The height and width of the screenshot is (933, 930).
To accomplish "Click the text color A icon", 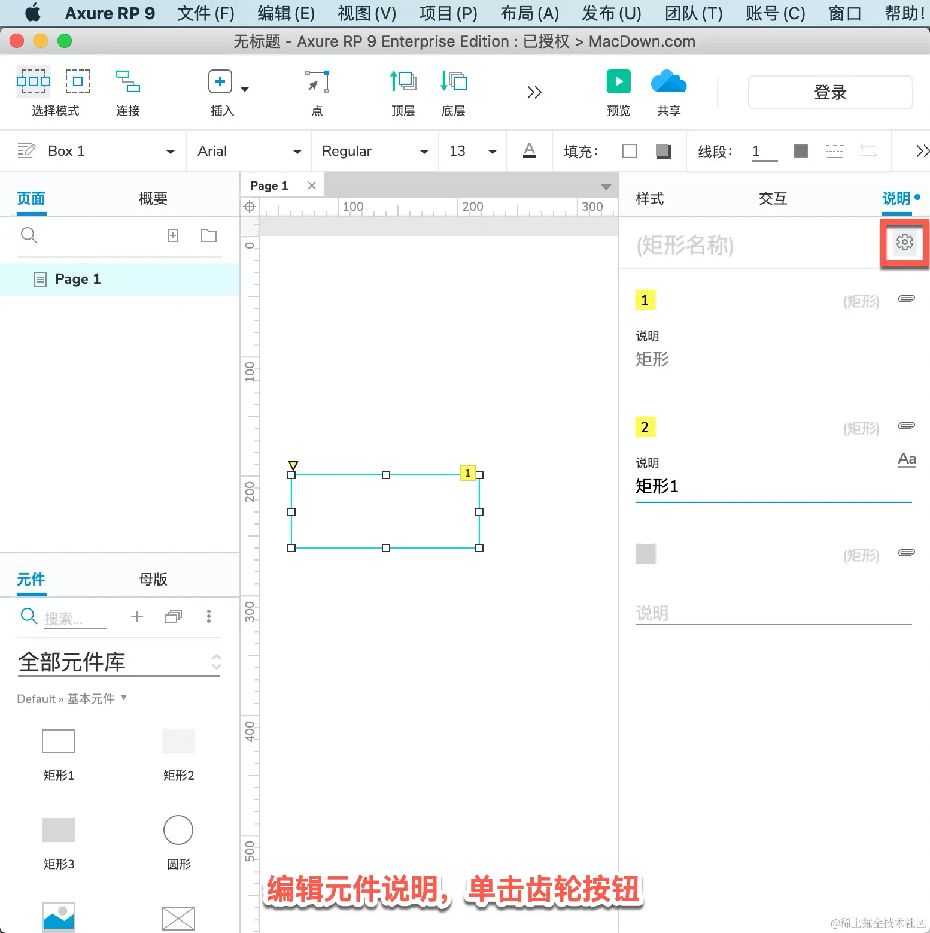I will pyautogui.click(x=530, y=150).
